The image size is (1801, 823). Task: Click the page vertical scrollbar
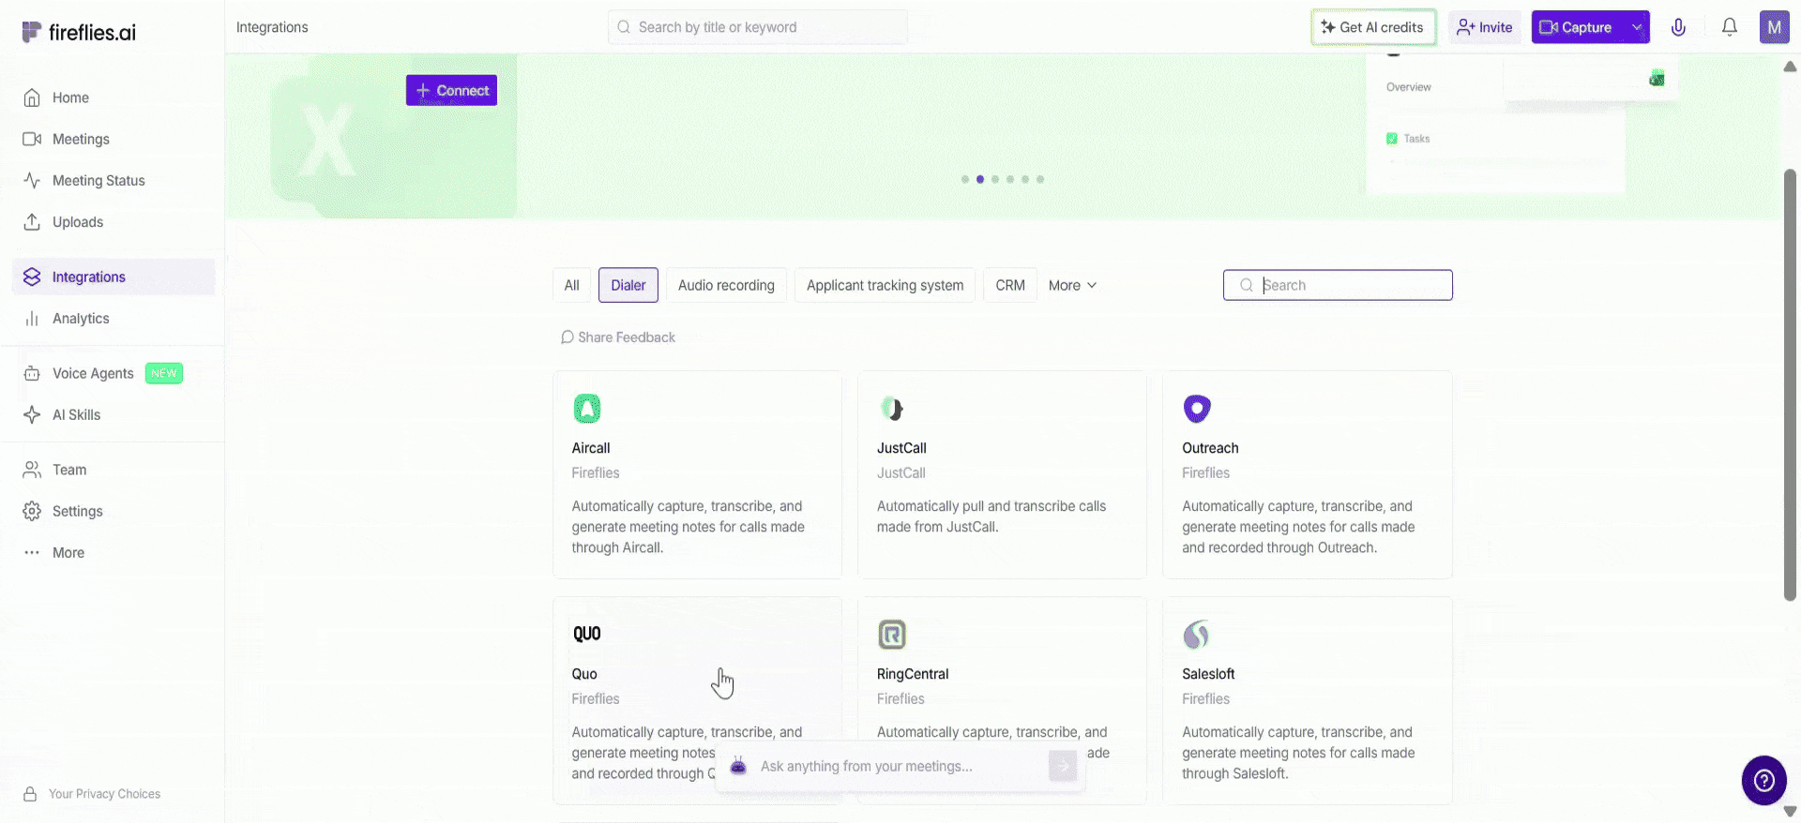point(1790,384)
